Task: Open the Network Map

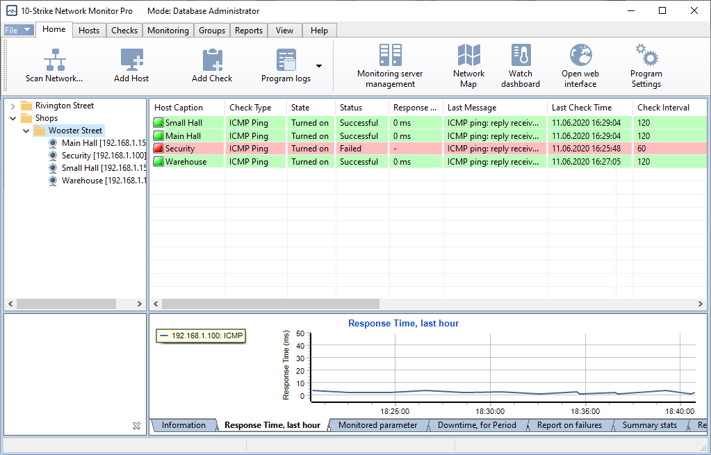Action: (469, 66)
